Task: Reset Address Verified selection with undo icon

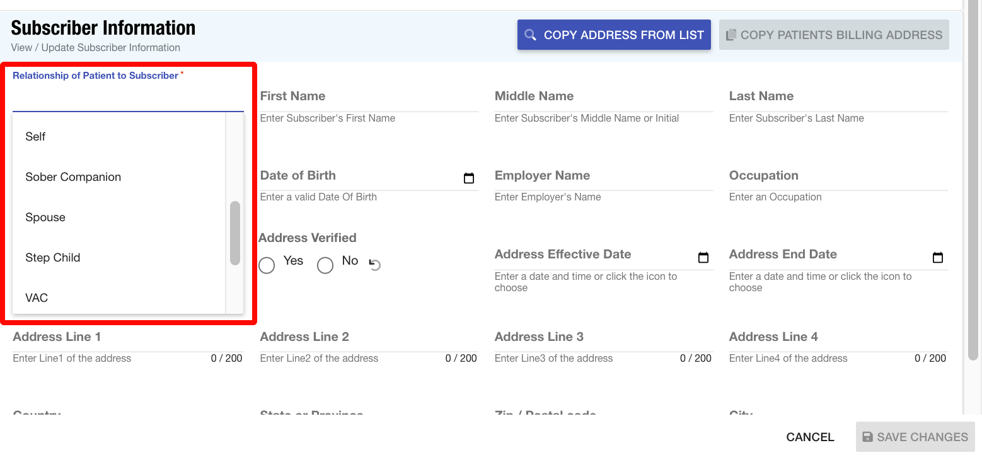Action: (x=375, y=265)
